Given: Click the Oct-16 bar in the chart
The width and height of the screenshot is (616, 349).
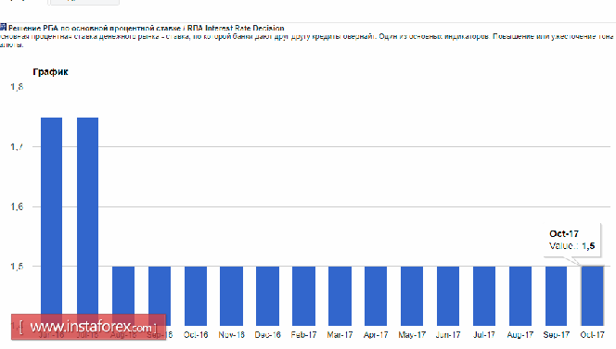Looking at the screenshot, I should pos(196,296).
